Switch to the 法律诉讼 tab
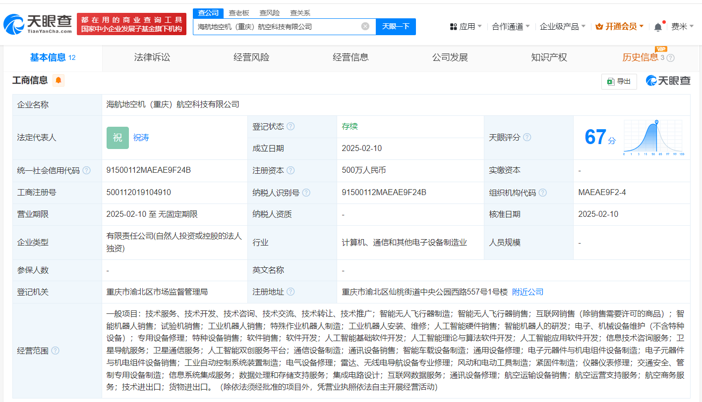The height and width of the screenshot is (402, 702). pyautogui.click(x=152, y=57)
